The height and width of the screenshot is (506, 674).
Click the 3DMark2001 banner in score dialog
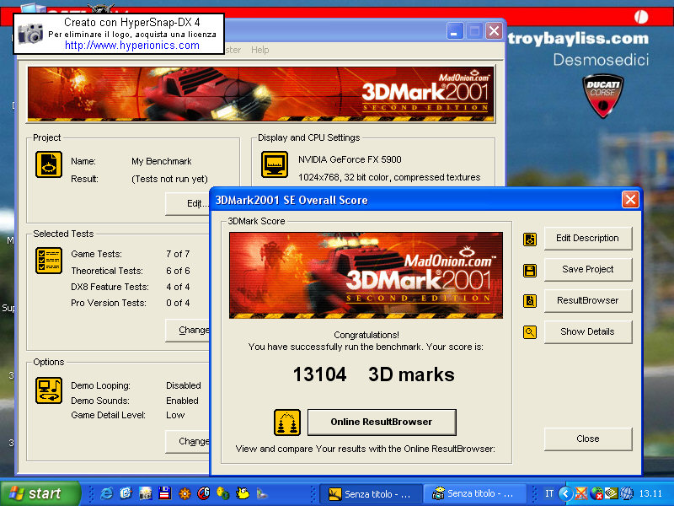click(x=366, y=276)
